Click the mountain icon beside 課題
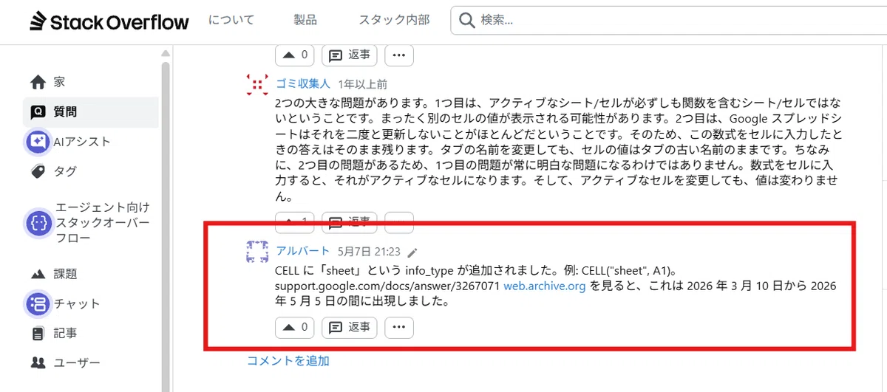The width and height of the screenshot is (887, 392). [x=38, y=274]
